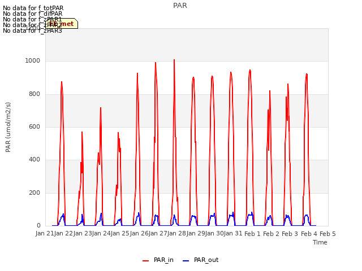The height and width of the screenshot is (271, 362).
Task: Click the 200 y-axis tick label
Action: coord(35,193)
